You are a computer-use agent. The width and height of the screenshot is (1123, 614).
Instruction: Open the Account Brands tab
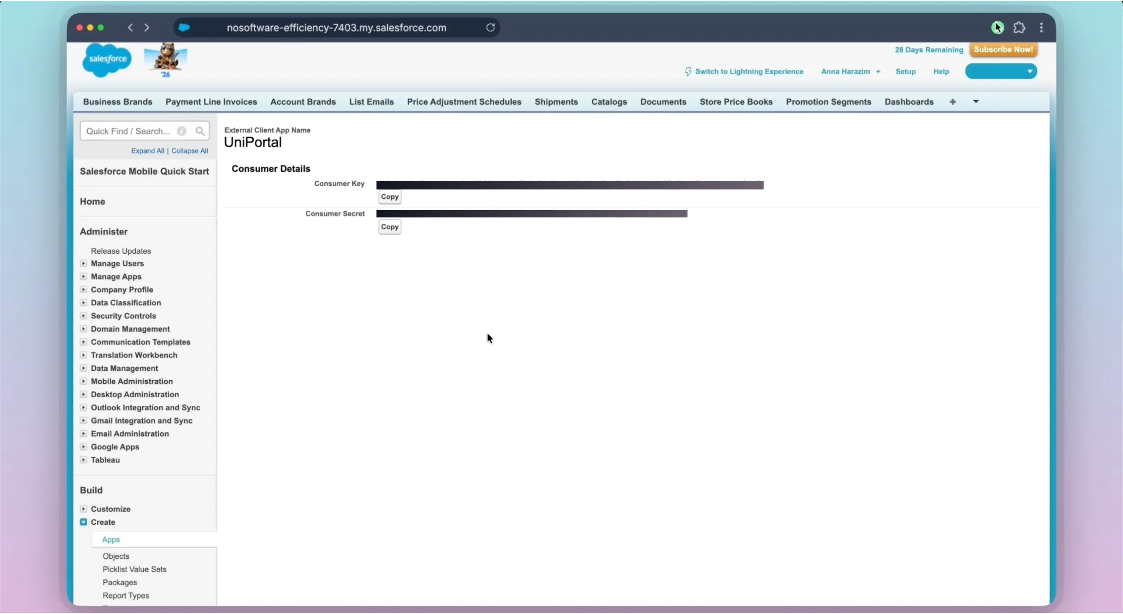[x=303, y=102]
